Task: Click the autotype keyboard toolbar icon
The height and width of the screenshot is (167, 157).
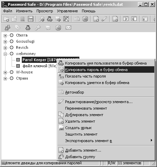Action: point(77,19)
